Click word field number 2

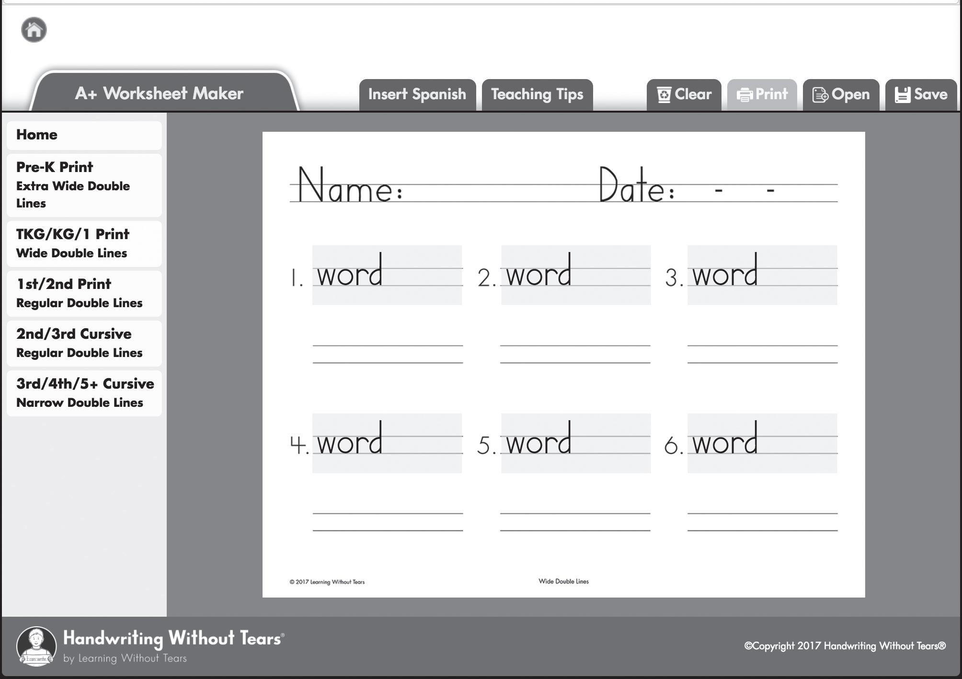point(576,275)
